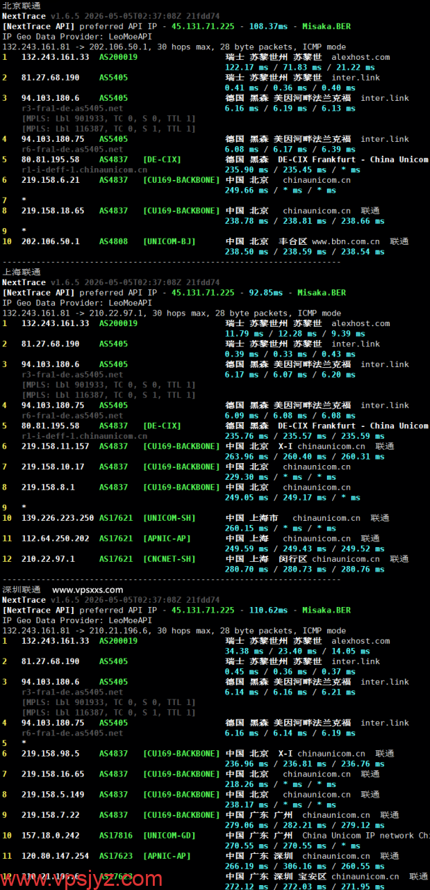Click the [UNICOM-BJ] tag
Screen dimensions: 430x890
click(169, 241)
